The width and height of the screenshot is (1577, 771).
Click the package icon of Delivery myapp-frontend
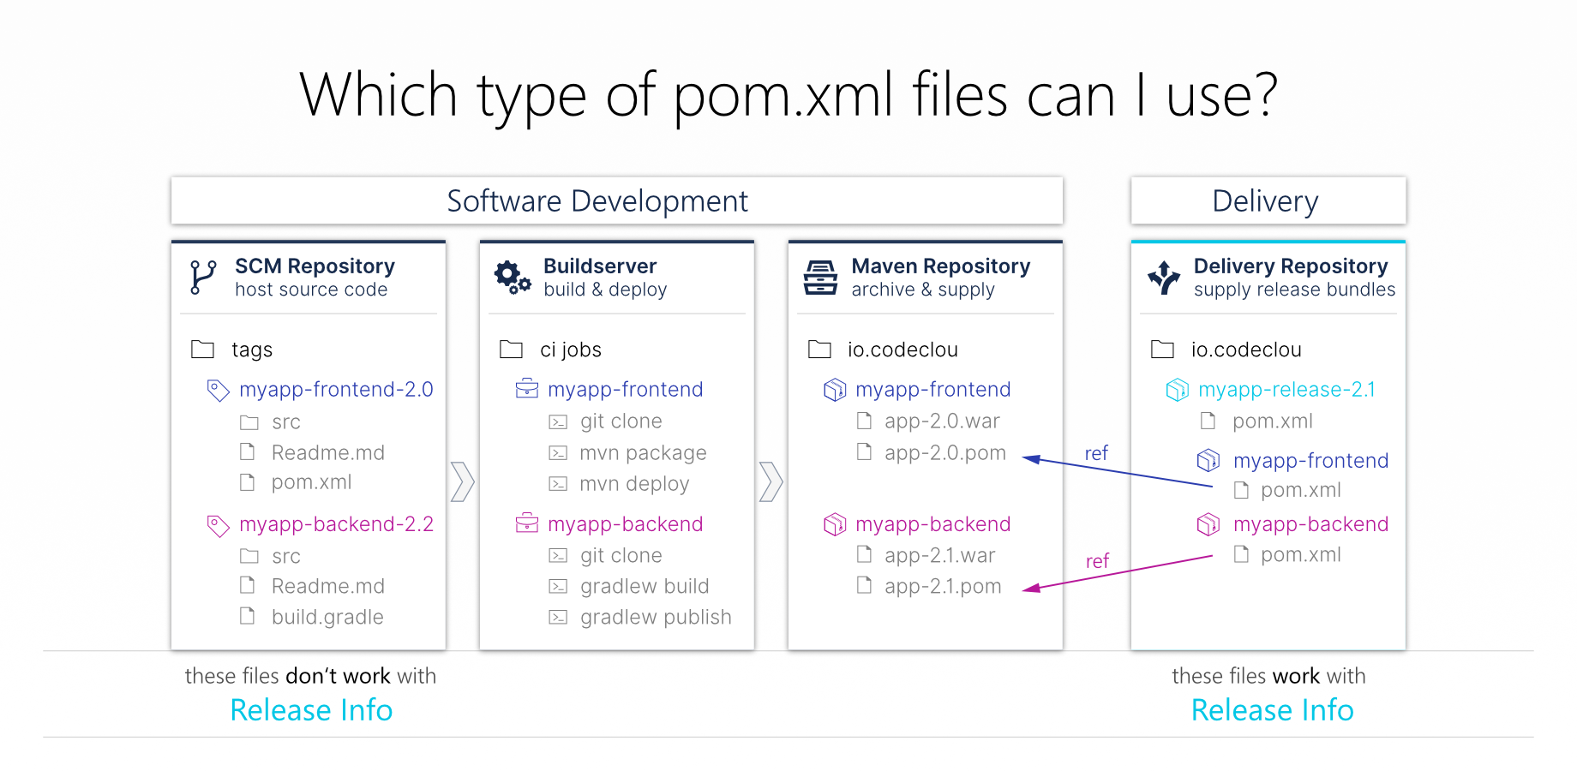[1208, 461]
